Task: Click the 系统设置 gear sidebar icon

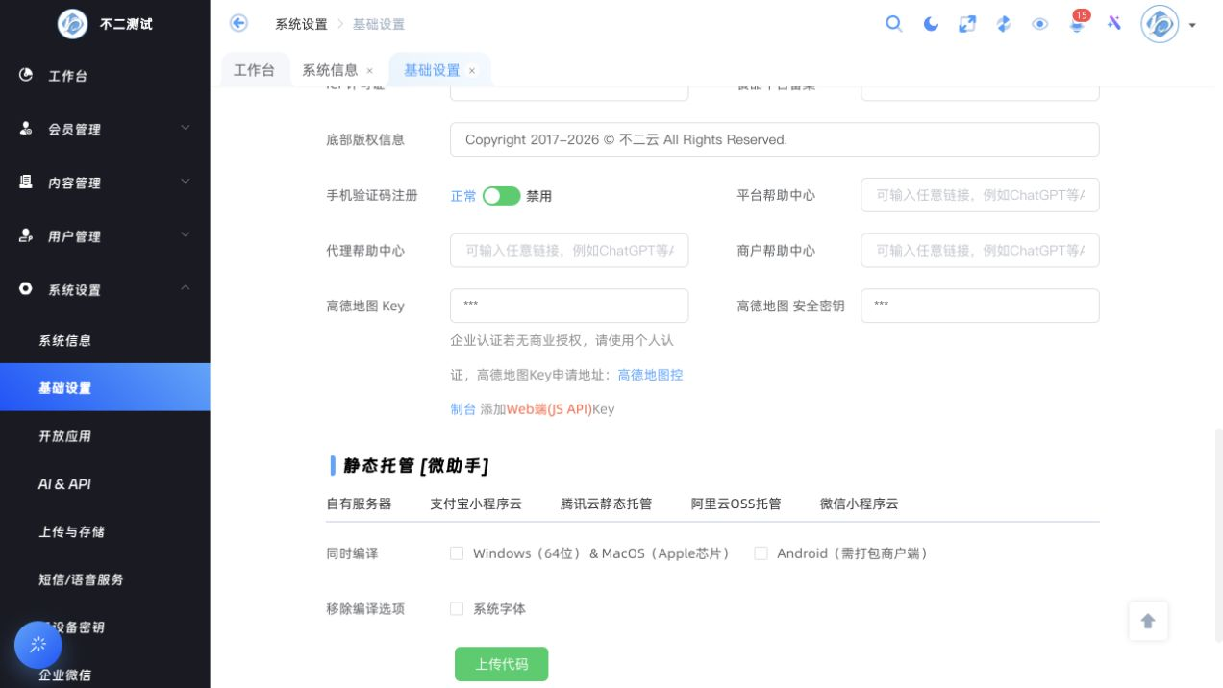Action: click(x=26, y=289)
